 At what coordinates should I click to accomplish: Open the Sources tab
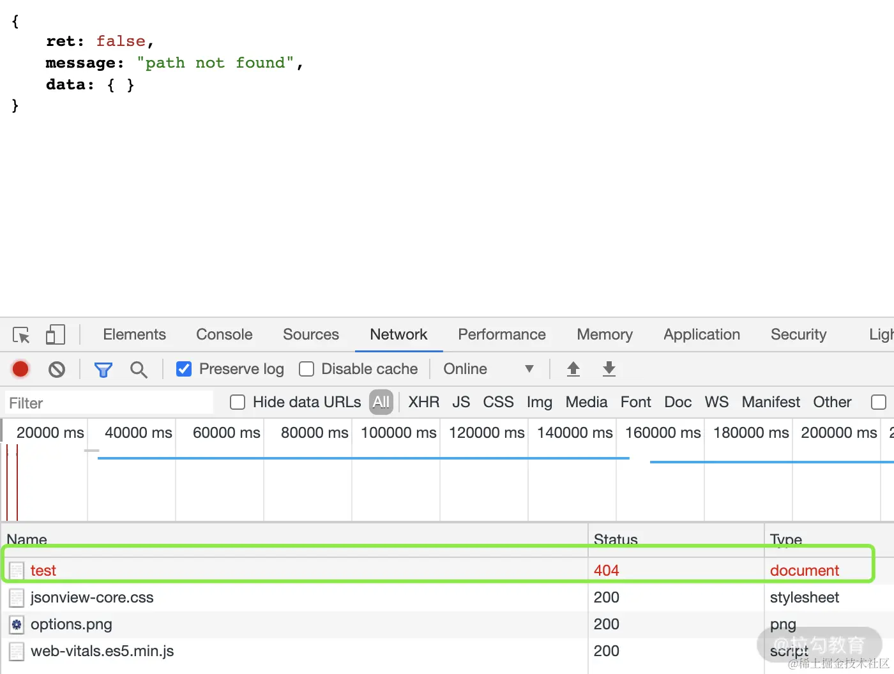tap(311, 334)
